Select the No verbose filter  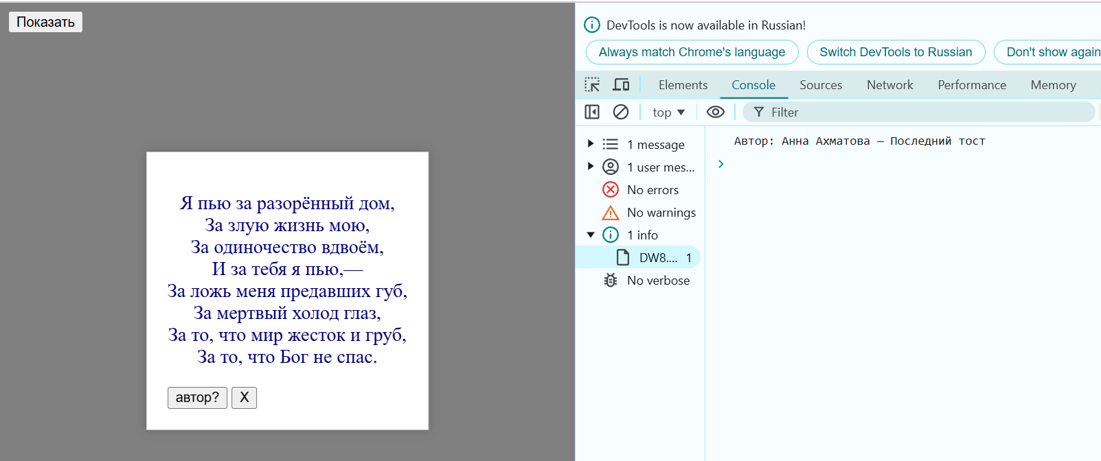[657, 281]
